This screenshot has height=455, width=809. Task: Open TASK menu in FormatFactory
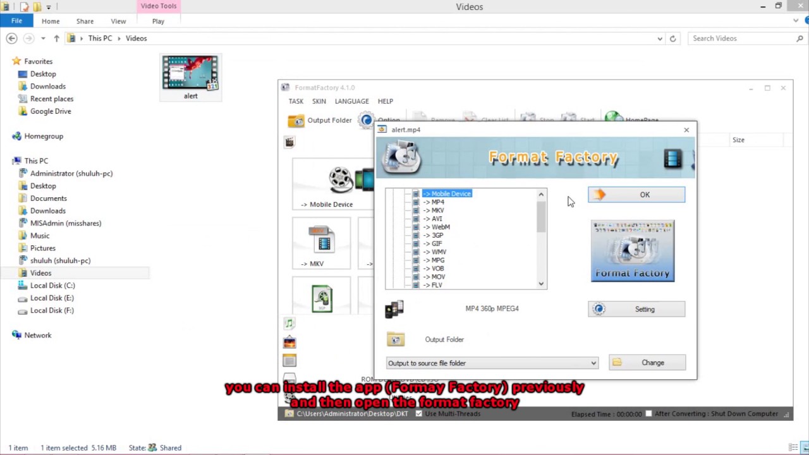click(x=296, y=101)
